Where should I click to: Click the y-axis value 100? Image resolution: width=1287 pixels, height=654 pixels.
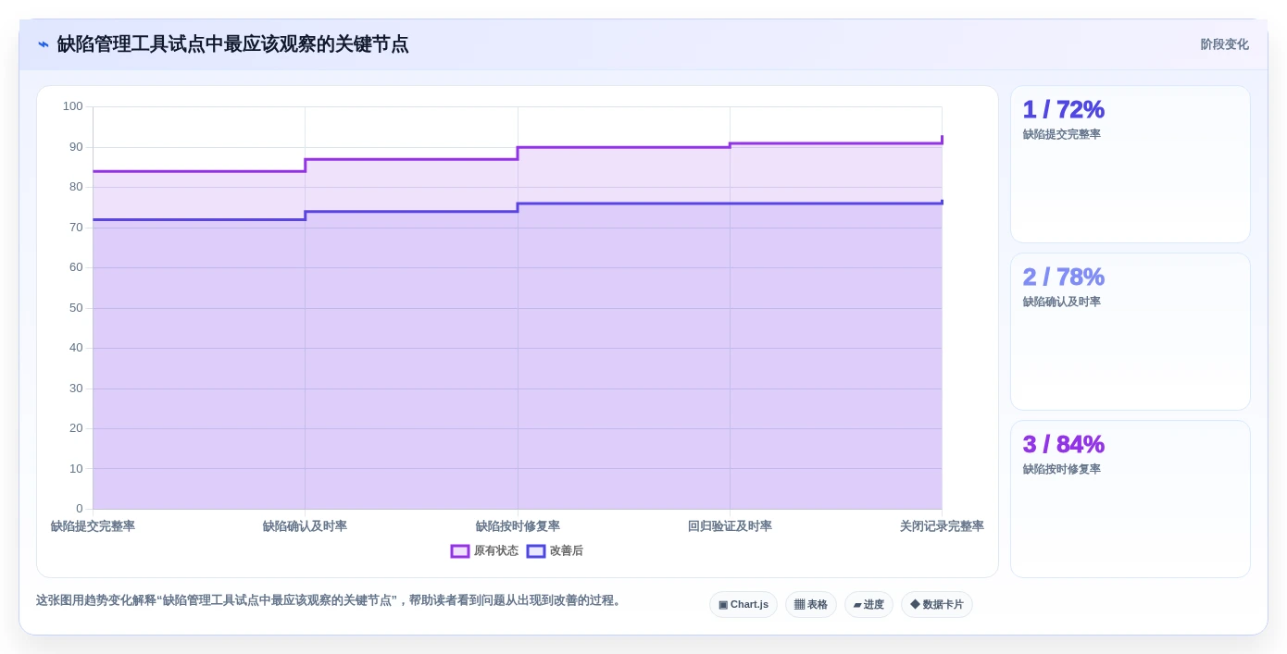tap(73, 106)
